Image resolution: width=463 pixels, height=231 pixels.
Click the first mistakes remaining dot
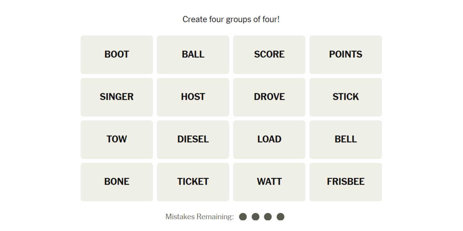coord(243,217)
